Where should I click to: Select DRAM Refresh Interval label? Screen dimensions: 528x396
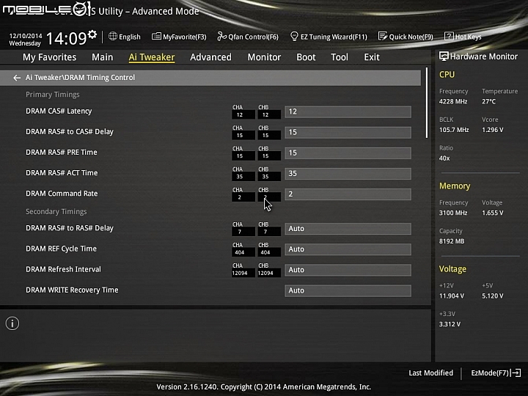point(63,269)
